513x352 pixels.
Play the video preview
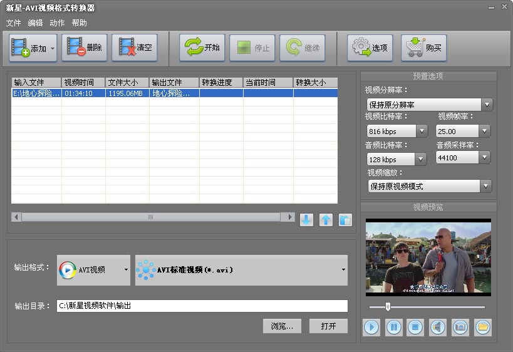tap(371, 327)
